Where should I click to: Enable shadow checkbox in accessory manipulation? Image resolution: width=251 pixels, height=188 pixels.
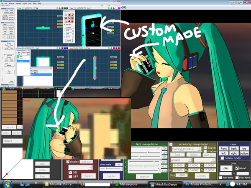click(x=205, y=151)
